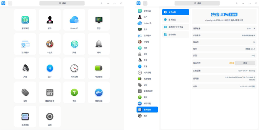Click the 家庭版 (21.3) version value

click(250, 49)
